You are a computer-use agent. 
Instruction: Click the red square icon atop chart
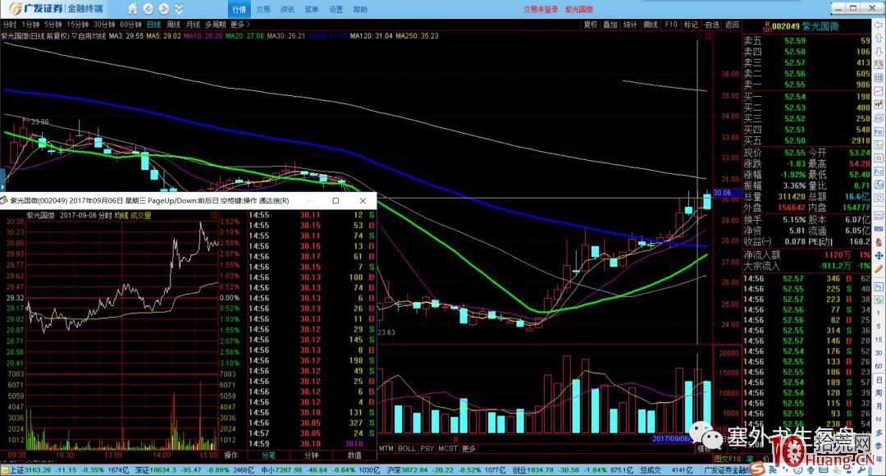[x=709, y=36]
